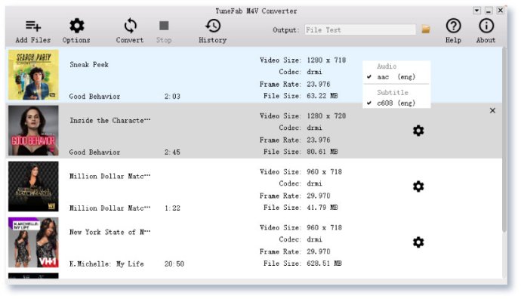The height and width of the screenshot is (299, 521).
Task: Browse output folder icon
Action: 426,29
